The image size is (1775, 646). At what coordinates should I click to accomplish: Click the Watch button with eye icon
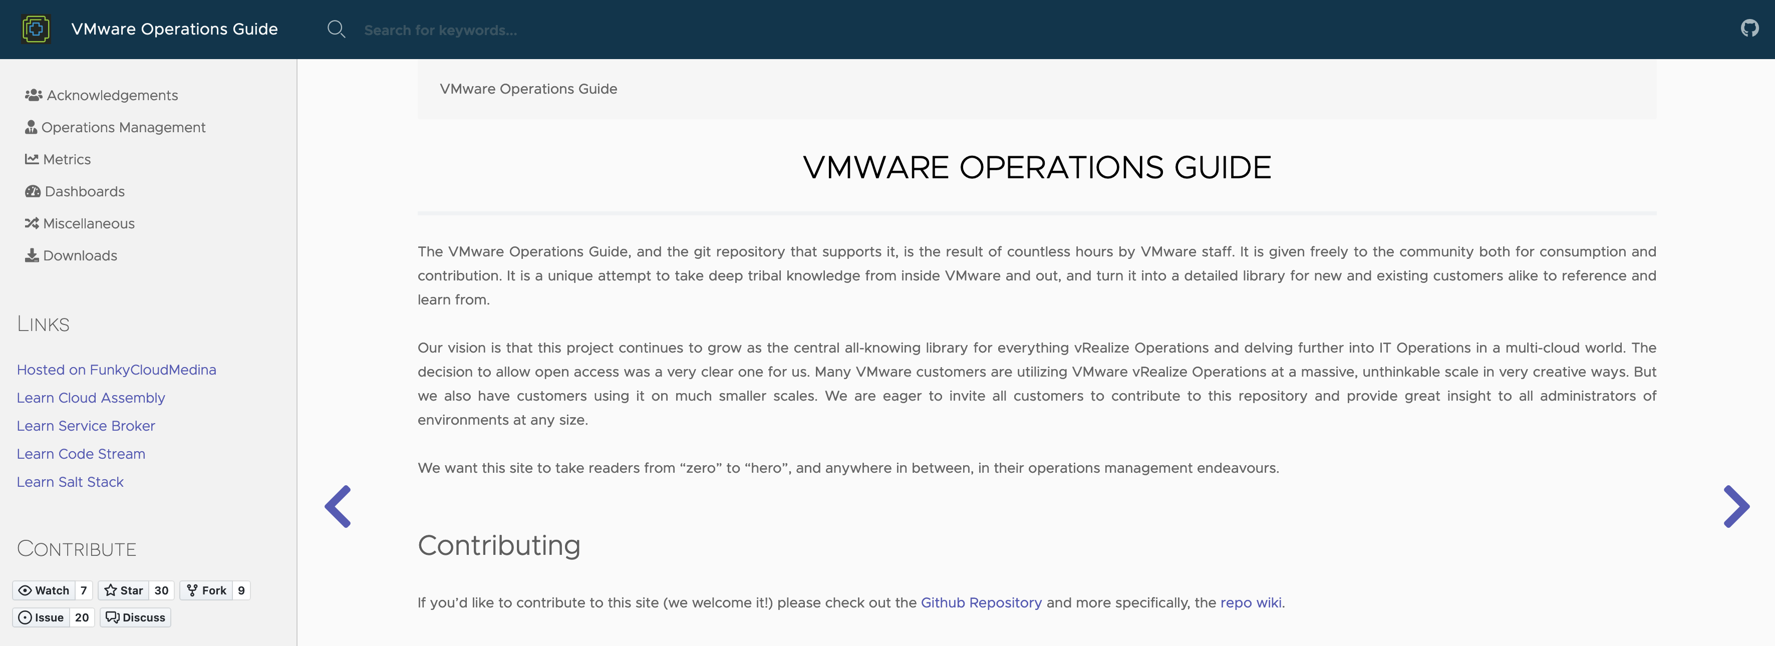pyautogui.click(x=44, y=590)
